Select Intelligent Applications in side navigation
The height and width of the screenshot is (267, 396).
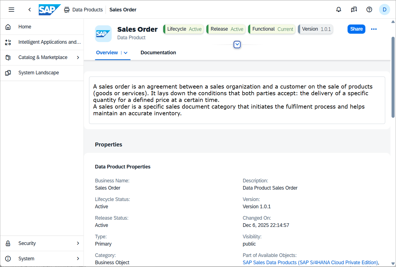click(x=42, y=42)
